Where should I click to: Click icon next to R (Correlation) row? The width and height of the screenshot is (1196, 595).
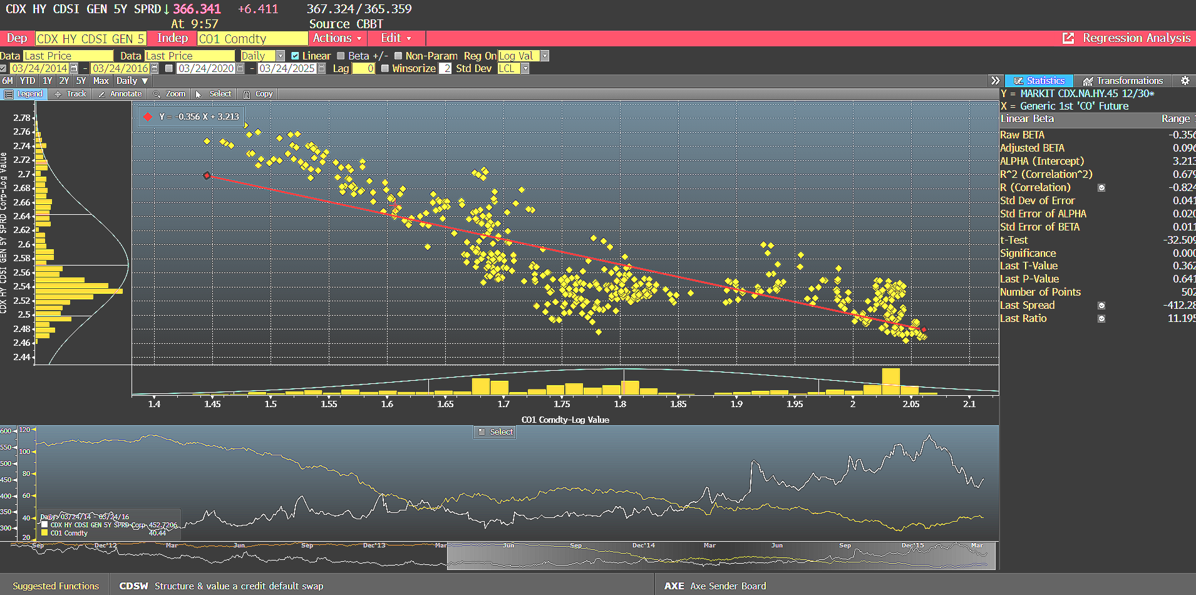[1101, 188]
